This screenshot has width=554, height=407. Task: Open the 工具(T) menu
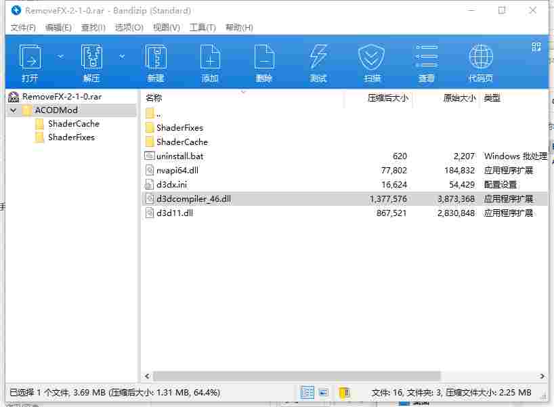203,28
